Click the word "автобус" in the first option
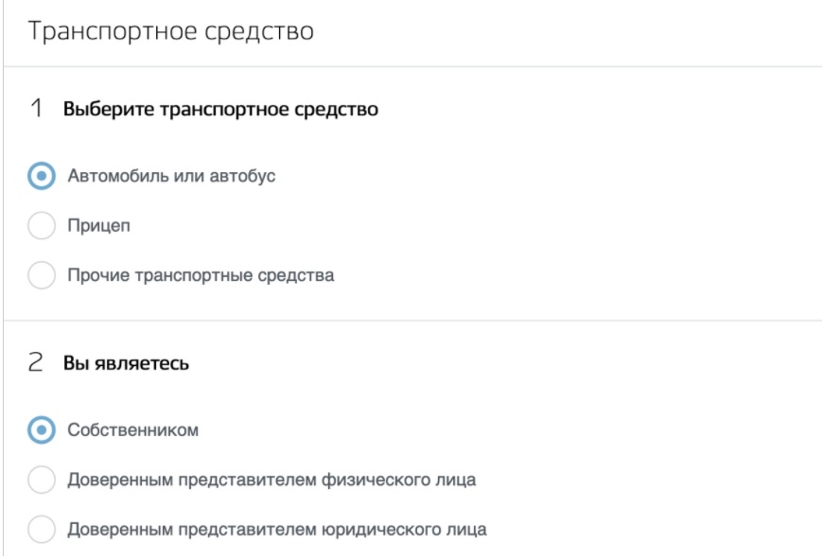This screenshot has height=559, width=823. tap(248, 177)
